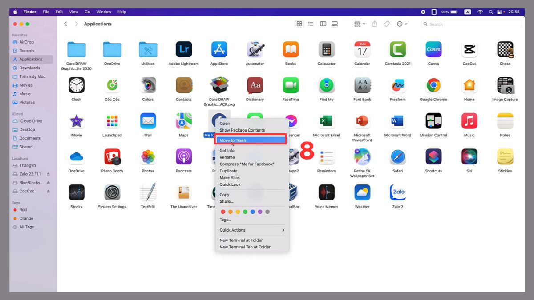Click the Automator app icon

click(x=255, y=49)
